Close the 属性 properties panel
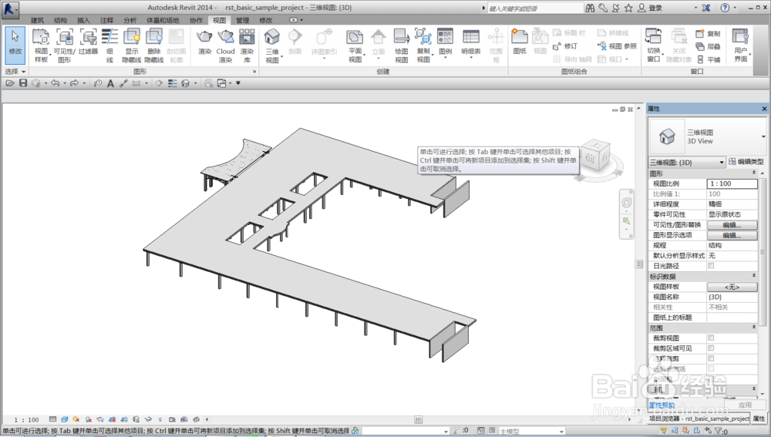This screenshot has width=771, height=437. click(764, 108)
